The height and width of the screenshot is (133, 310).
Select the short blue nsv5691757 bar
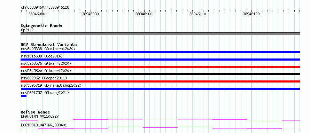(x=24, y=96)
